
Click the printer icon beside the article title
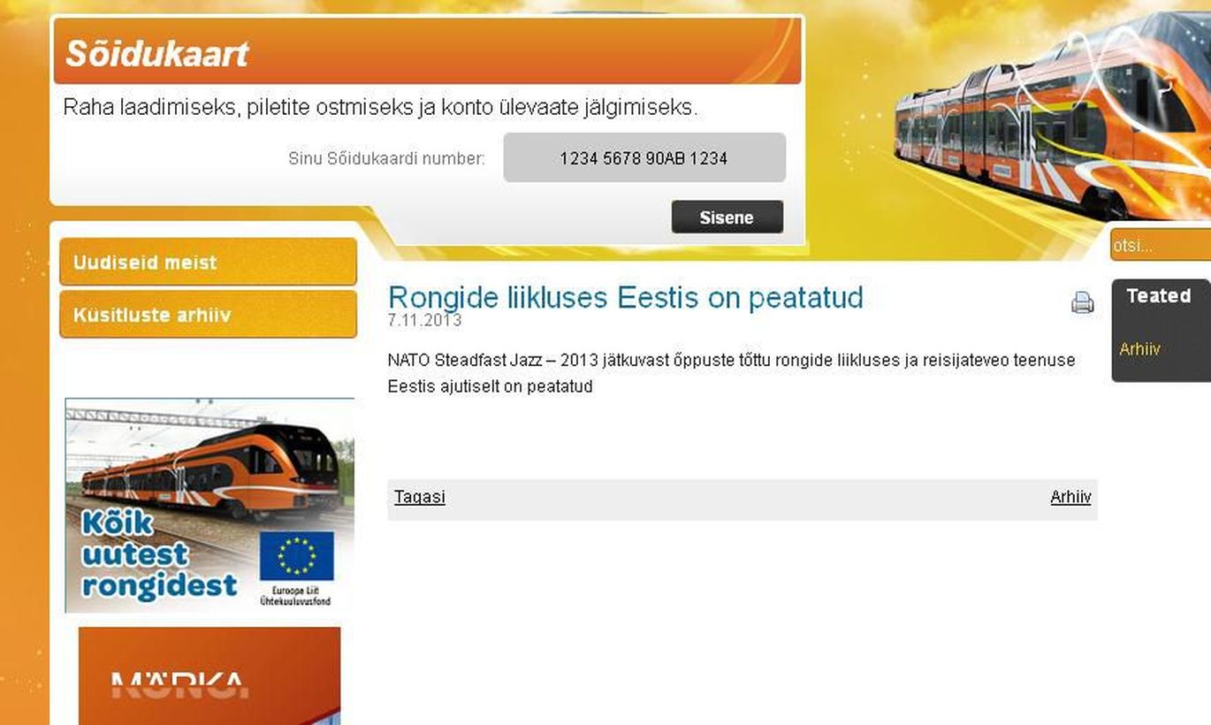pyautogui.click(x=1082, y=303)
